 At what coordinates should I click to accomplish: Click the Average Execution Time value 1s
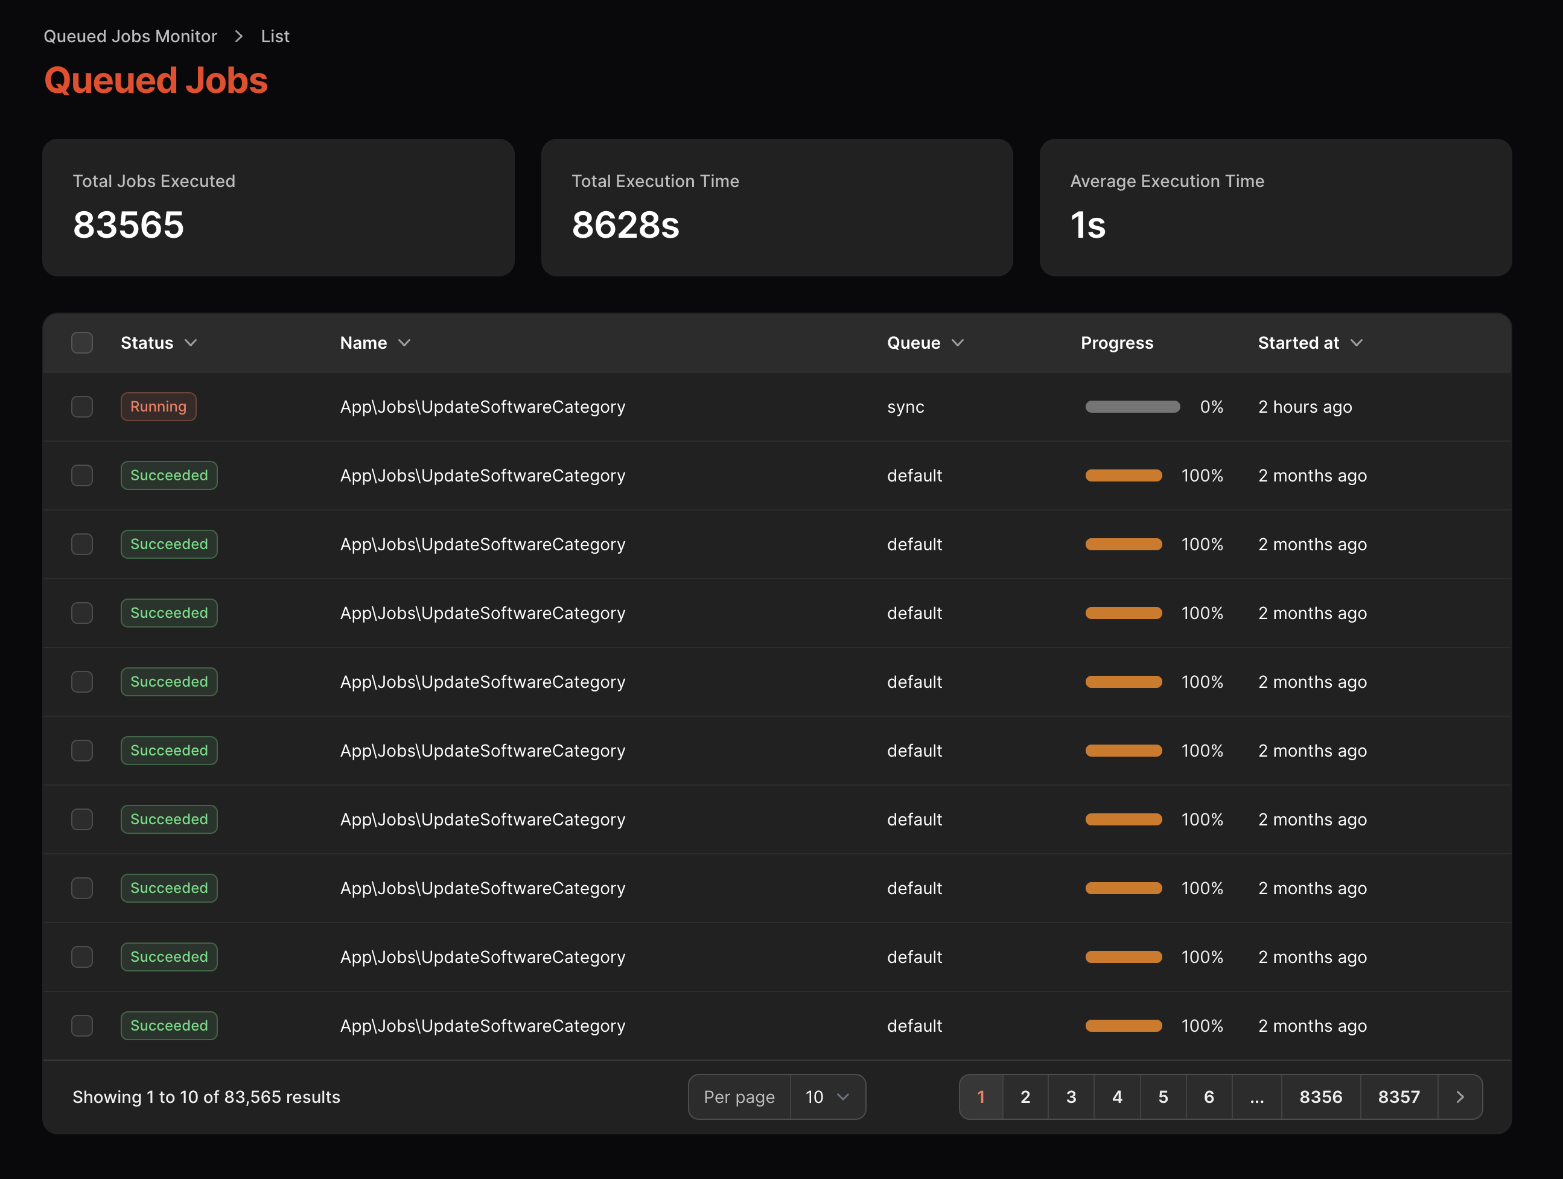click(1087, 224)
